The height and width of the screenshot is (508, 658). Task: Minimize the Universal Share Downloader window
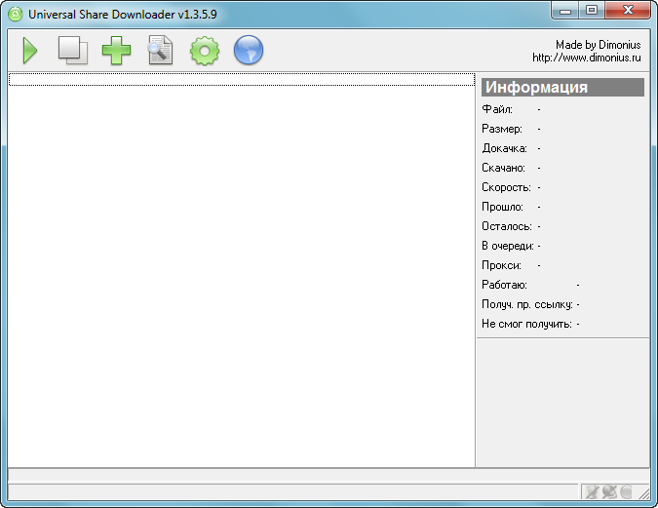tap(564, 11)
